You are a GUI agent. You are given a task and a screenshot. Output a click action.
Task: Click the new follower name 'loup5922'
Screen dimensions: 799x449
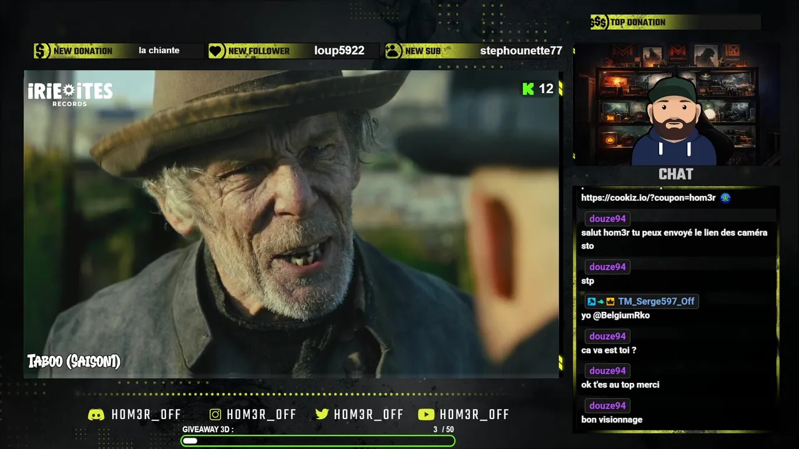[x=339, y=51]
